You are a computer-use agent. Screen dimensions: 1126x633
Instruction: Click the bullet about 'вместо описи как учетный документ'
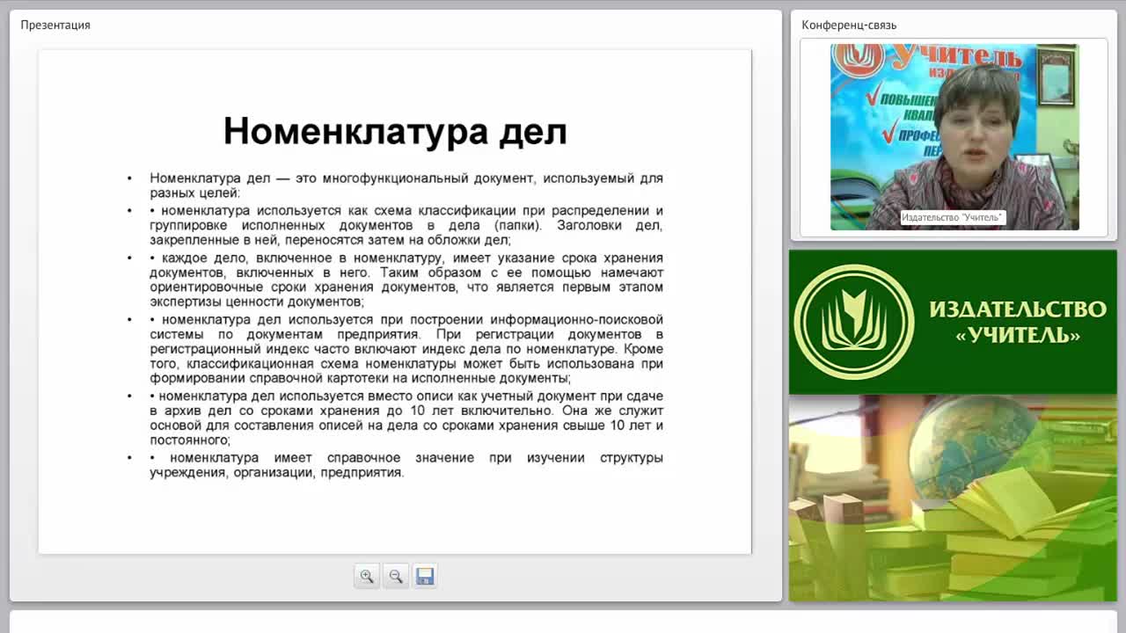click(x=406, y=418)
